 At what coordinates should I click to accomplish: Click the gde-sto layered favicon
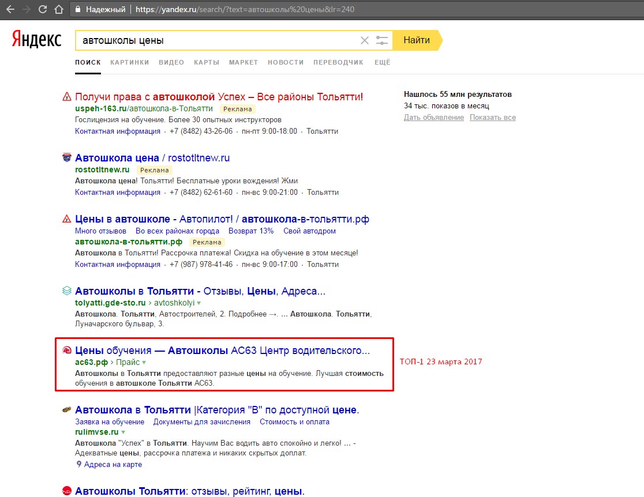(x=66, y=291)
